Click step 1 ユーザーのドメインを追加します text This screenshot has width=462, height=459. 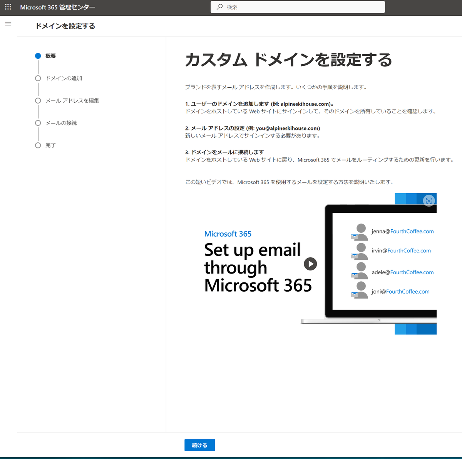[x=259, y=104]
